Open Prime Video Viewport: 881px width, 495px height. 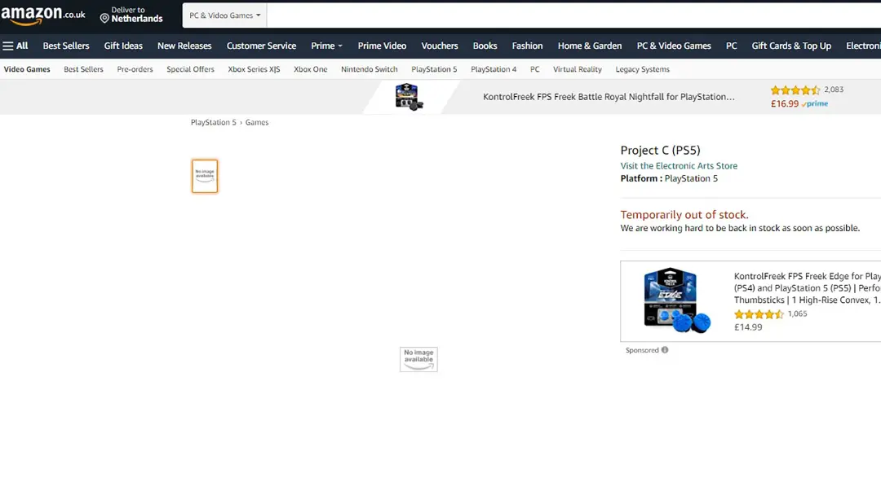click(x=382, y=46)
